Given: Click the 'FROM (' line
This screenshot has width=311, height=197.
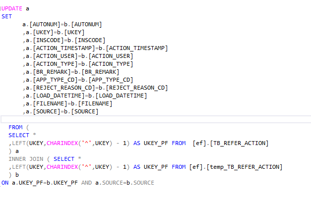Looking at the screenshot, I should 19,127.
